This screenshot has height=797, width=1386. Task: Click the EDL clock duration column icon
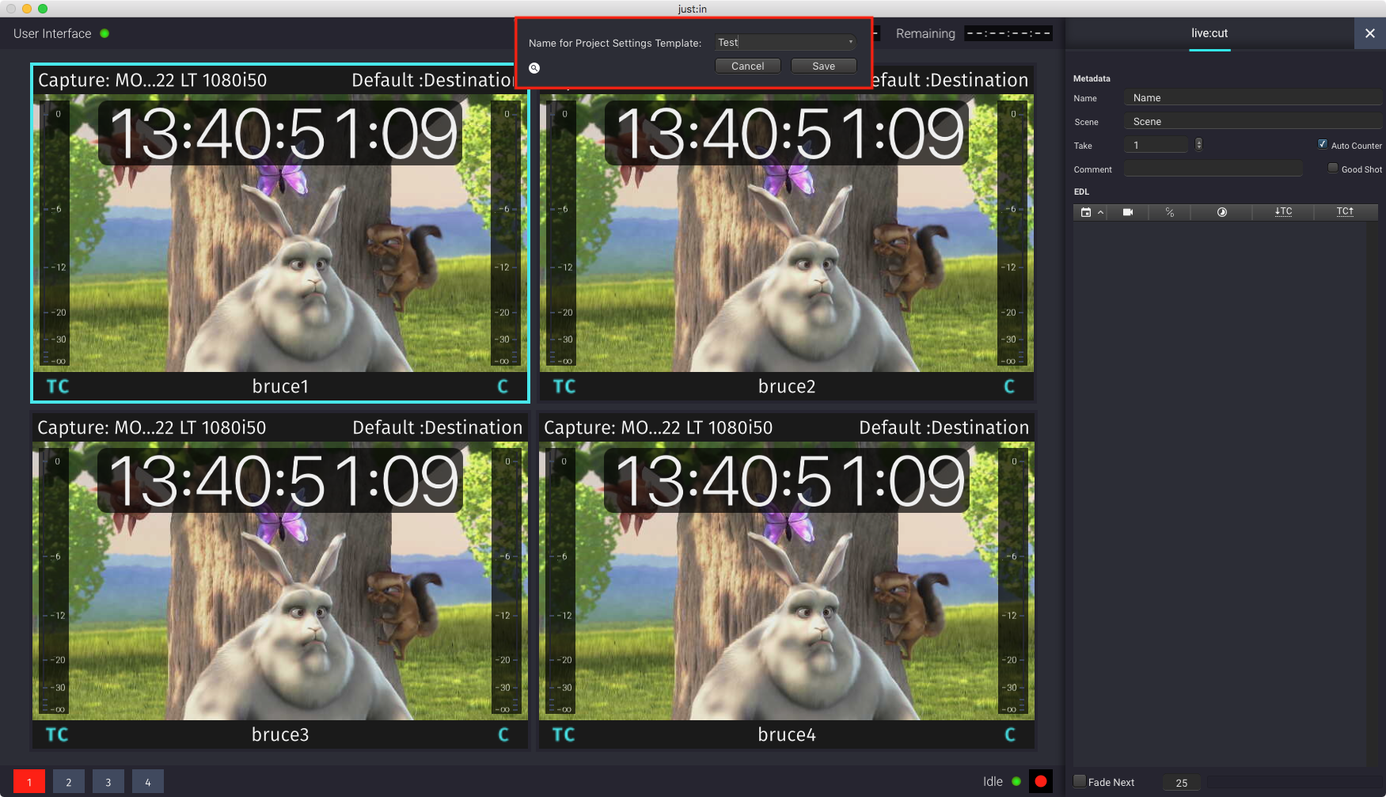[1221, 212]
